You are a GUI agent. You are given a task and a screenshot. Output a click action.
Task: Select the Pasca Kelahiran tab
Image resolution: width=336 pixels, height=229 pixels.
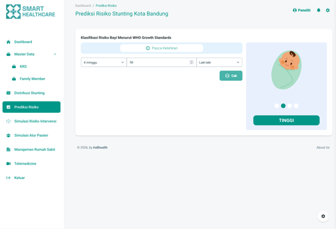pyautogui.click(x=162, y=48)
